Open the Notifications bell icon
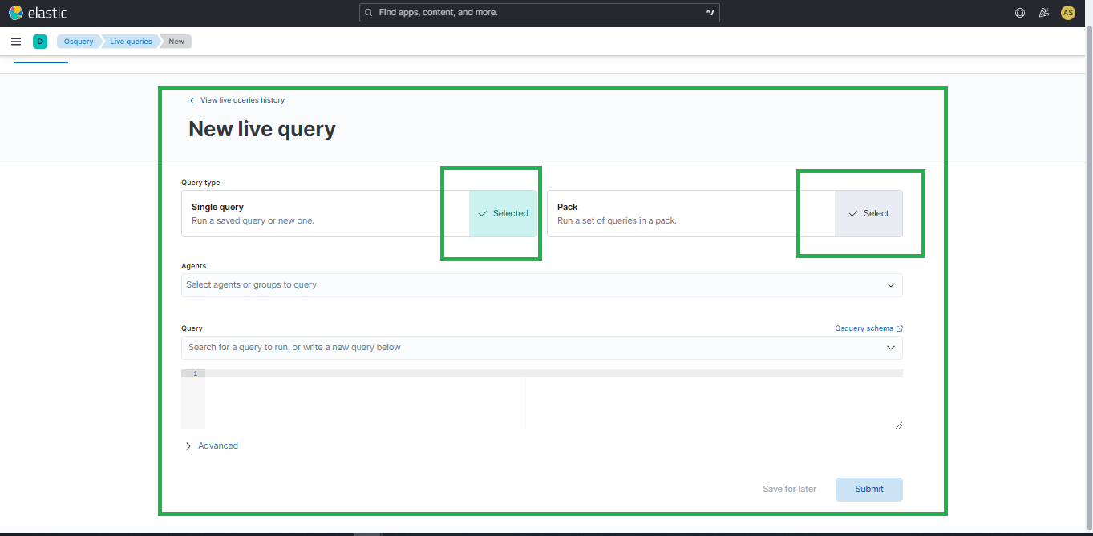The height and width of the screenshot is (536, 1093). click(x=1043, y=13)
